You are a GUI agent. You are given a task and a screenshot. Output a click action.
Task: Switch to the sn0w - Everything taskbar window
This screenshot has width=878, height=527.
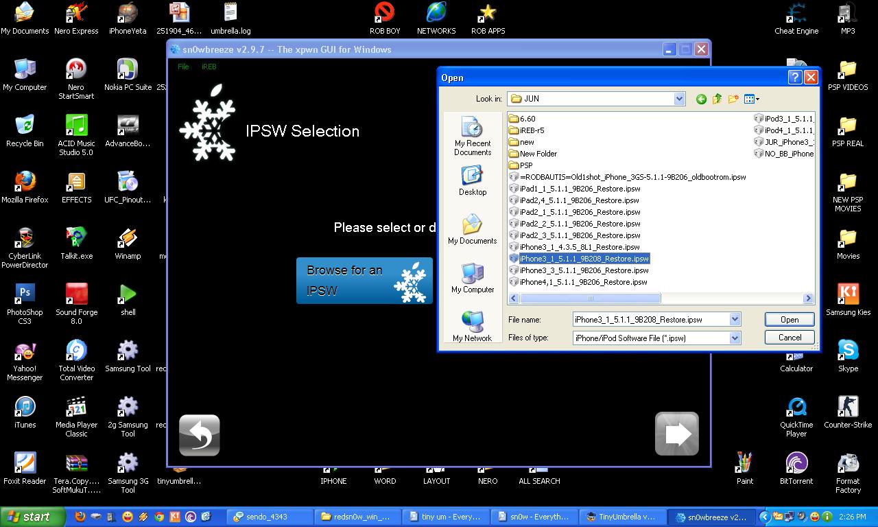coord(533,517)
